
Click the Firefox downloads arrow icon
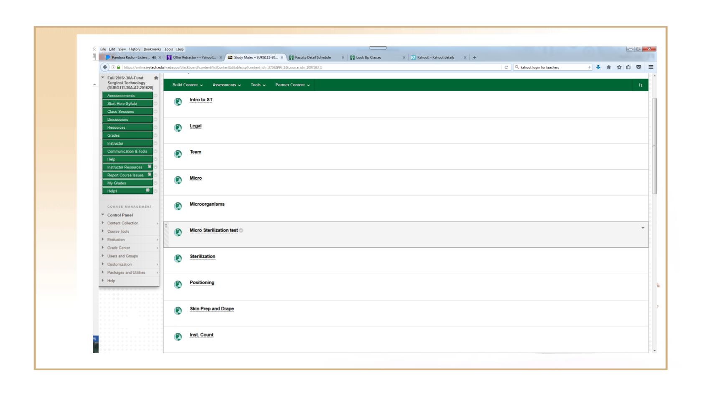pos(598,67)
